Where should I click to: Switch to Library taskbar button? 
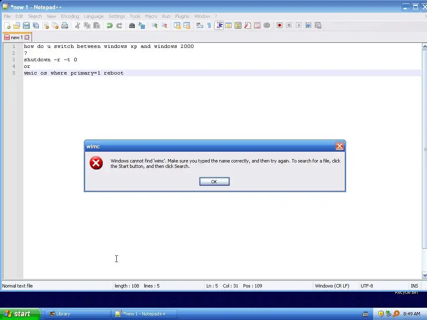coord(77,314)
